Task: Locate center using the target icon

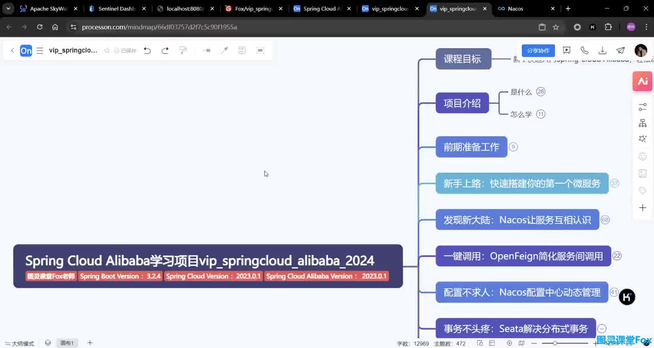Action: point(508,343)
